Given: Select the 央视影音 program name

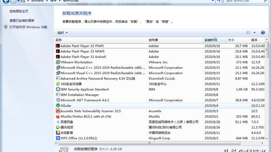Looking at the screenshot, I should [67, 133].
